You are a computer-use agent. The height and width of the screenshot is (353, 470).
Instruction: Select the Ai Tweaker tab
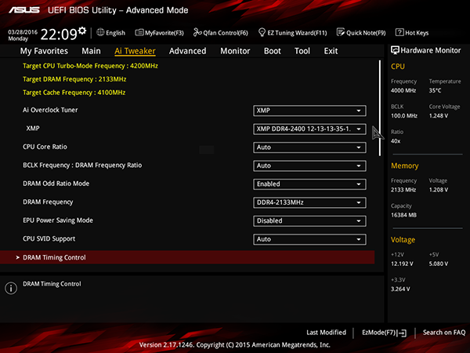(x=135, y=51)
